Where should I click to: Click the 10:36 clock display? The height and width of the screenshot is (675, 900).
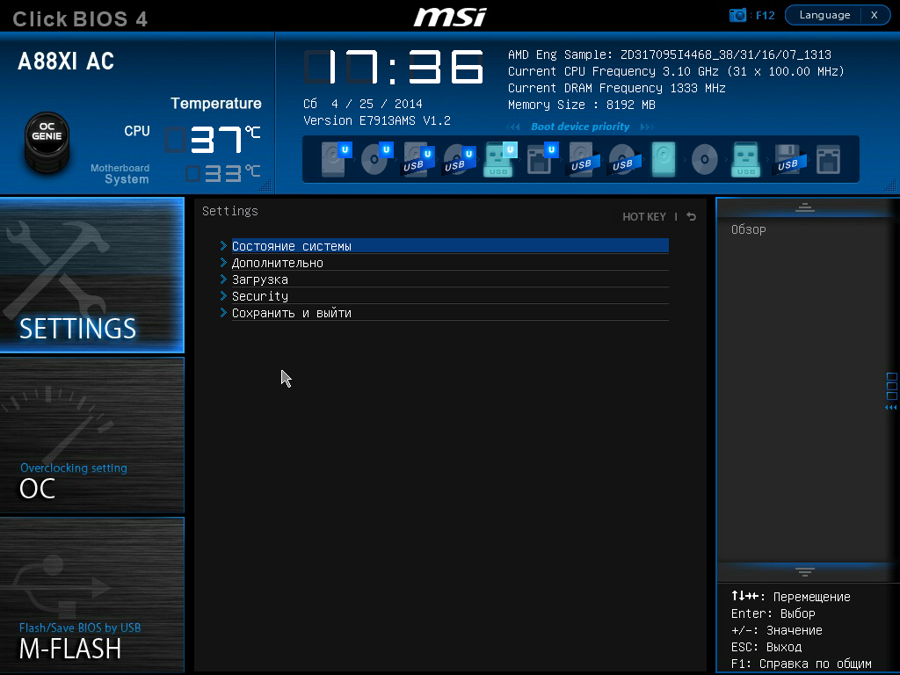[394, 67]
